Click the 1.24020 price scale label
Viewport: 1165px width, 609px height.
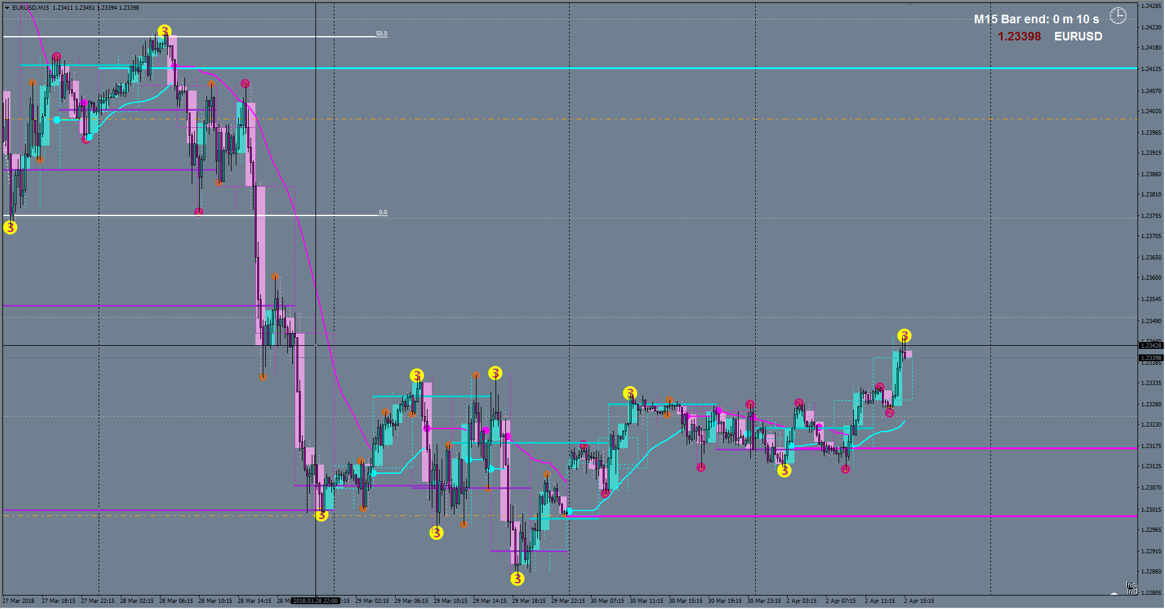(1152, 111)
